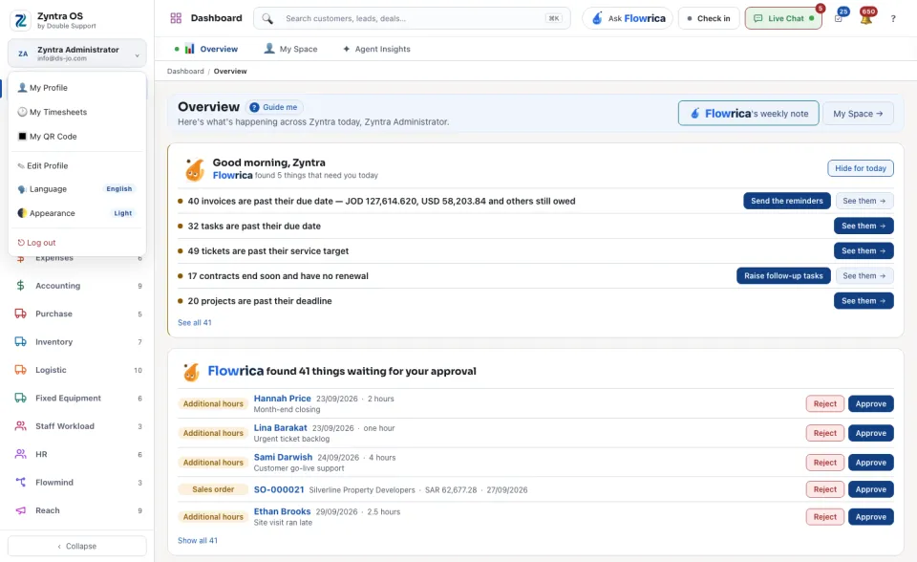Open the HR module icon

(x=20, y=454)
